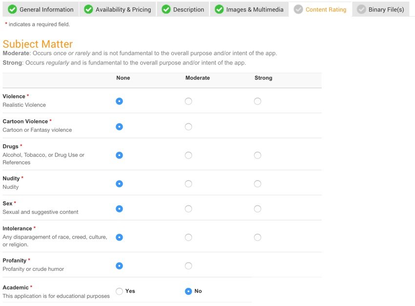Screen dimensions: 415x306
Task: Select Yes for Academic purposes
Action: coord(119,291)
